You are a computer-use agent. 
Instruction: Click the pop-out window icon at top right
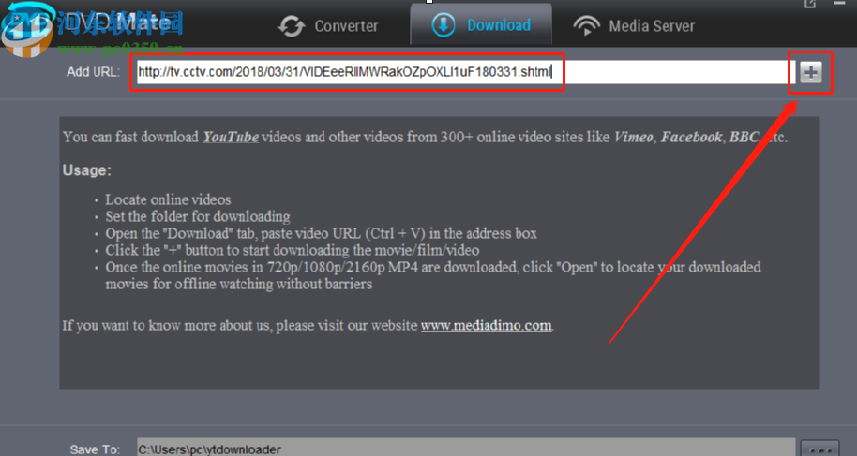point(810,4)
